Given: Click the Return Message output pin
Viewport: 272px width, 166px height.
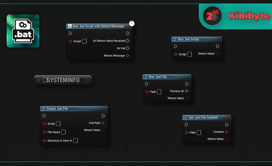Looking at the screenshot, I should [127, 56].
